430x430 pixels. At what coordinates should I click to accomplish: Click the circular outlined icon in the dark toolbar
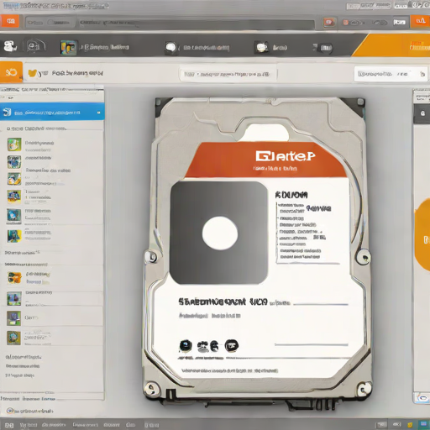pos(34,46)
